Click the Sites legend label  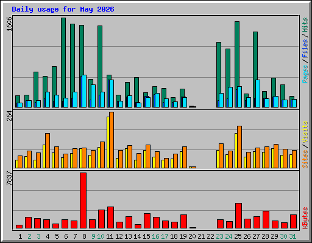(x=305, y=159)
